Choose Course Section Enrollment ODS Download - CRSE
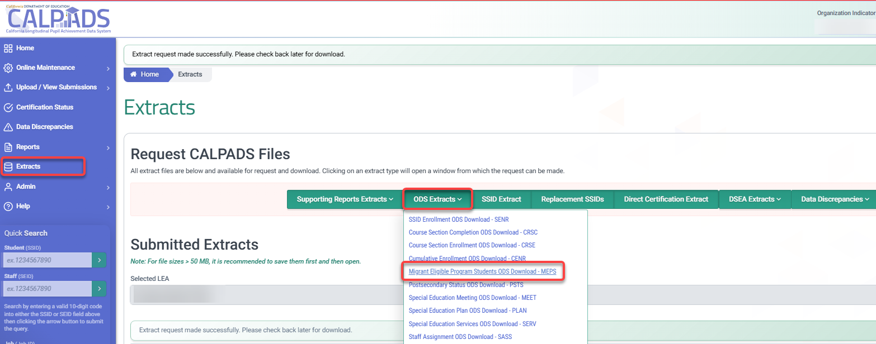The height and width of the screenshot is (344, 876). 472,245
